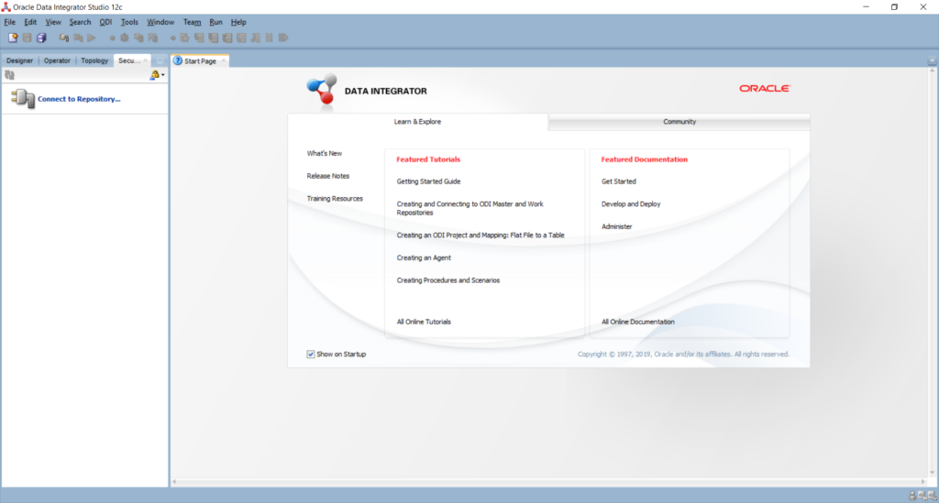The height and width of the screenshot is (503, 939).
Task: Open the Search menu
Action: (81, 22)
